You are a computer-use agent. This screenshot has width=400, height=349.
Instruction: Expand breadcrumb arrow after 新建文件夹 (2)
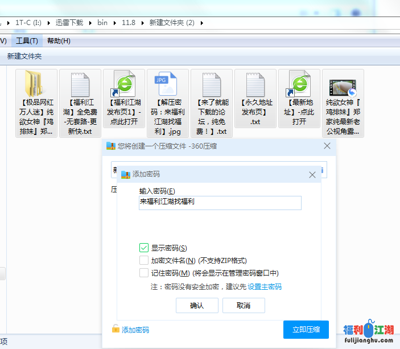tap(201, 23)
